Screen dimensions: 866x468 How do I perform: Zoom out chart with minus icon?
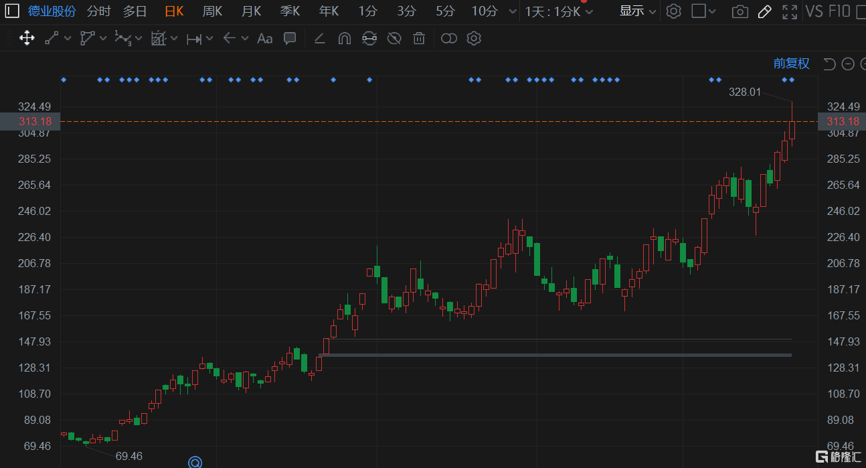pyautogui.click(x=848, y=64)
